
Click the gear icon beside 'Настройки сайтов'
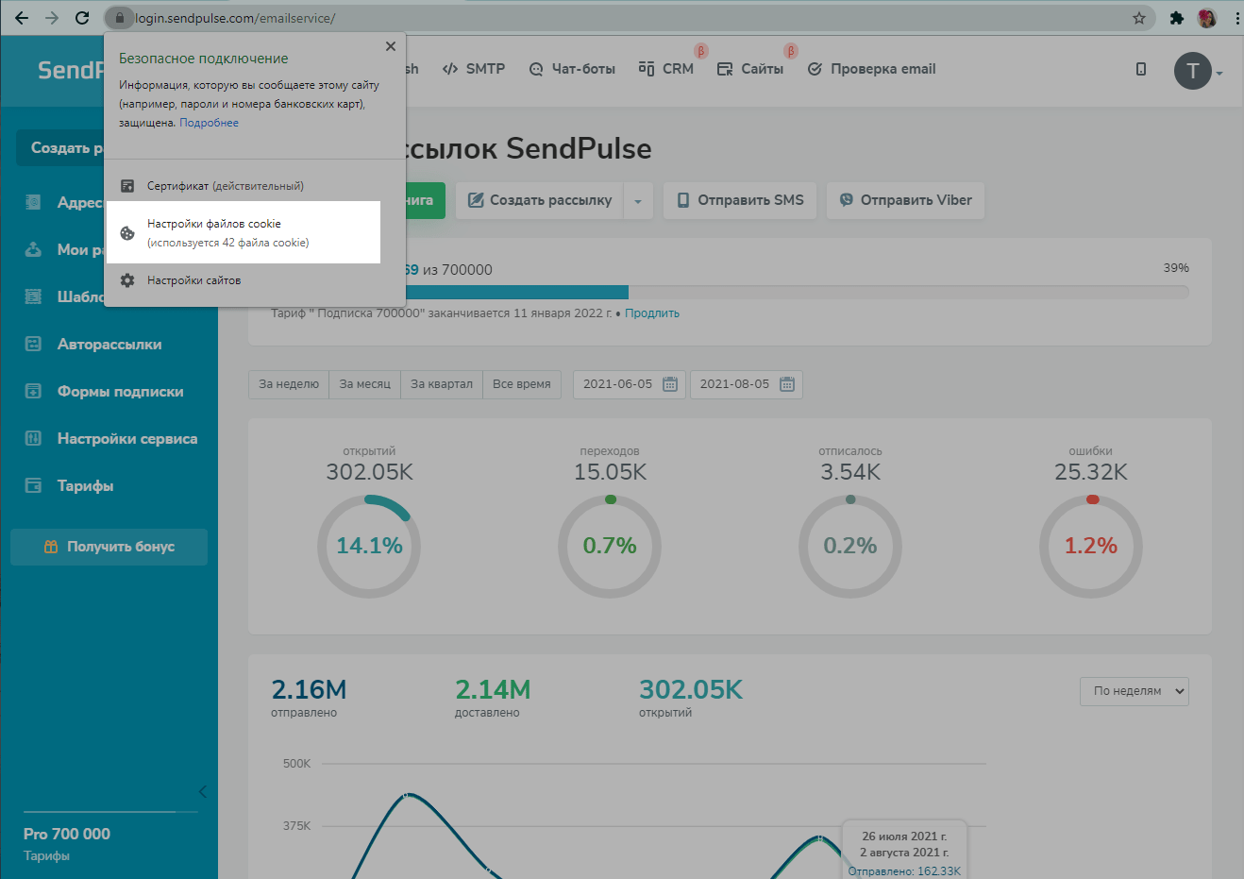127,280
